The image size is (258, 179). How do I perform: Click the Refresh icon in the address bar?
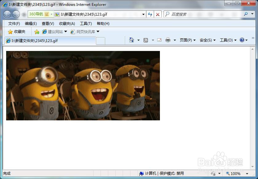tap(150, 14)
